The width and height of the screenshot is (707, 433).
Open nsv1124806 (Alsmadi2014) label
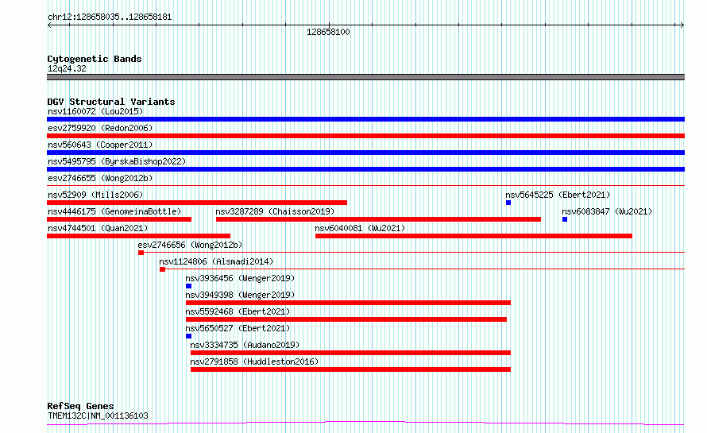point(216,261)
